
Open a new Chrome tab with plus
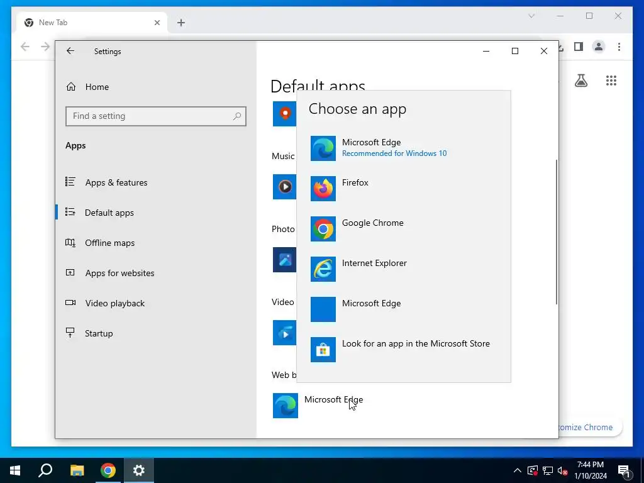(181, 23)
